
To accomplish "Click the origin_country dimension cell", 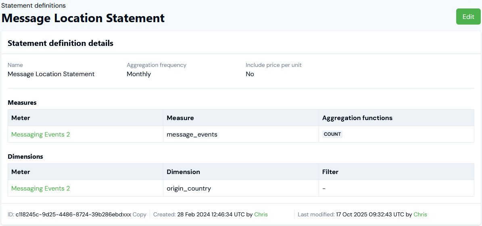I will tap(189, 189).
